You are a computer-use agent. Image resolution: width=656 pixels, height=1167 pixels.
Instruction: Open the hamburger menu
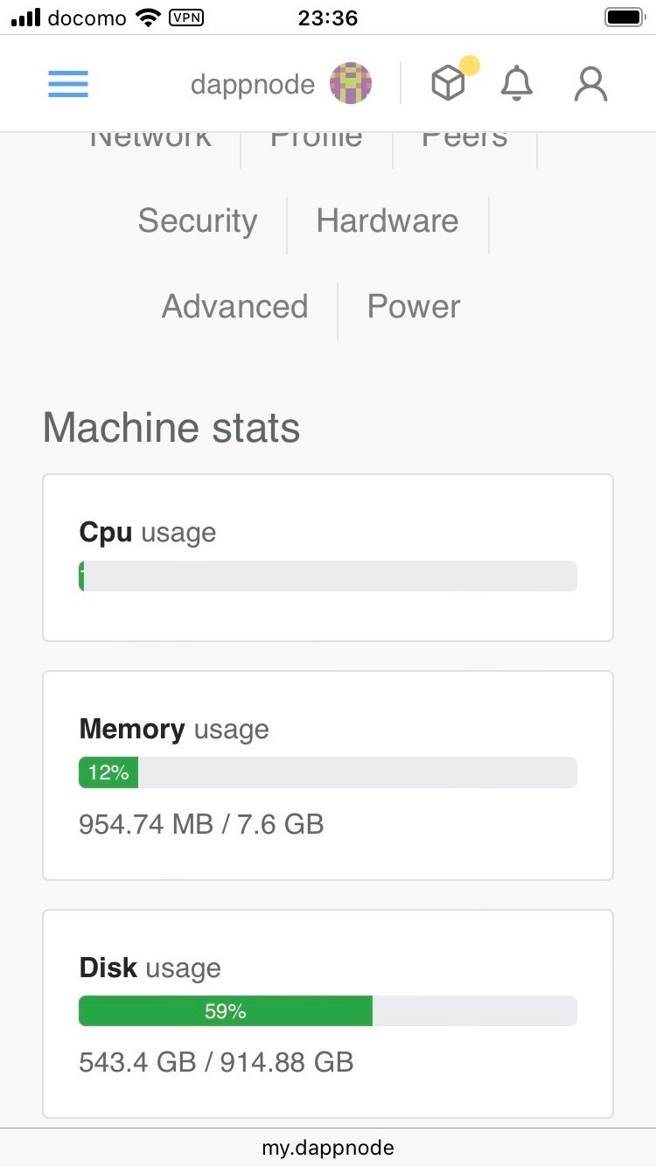[x=67, y=84]
